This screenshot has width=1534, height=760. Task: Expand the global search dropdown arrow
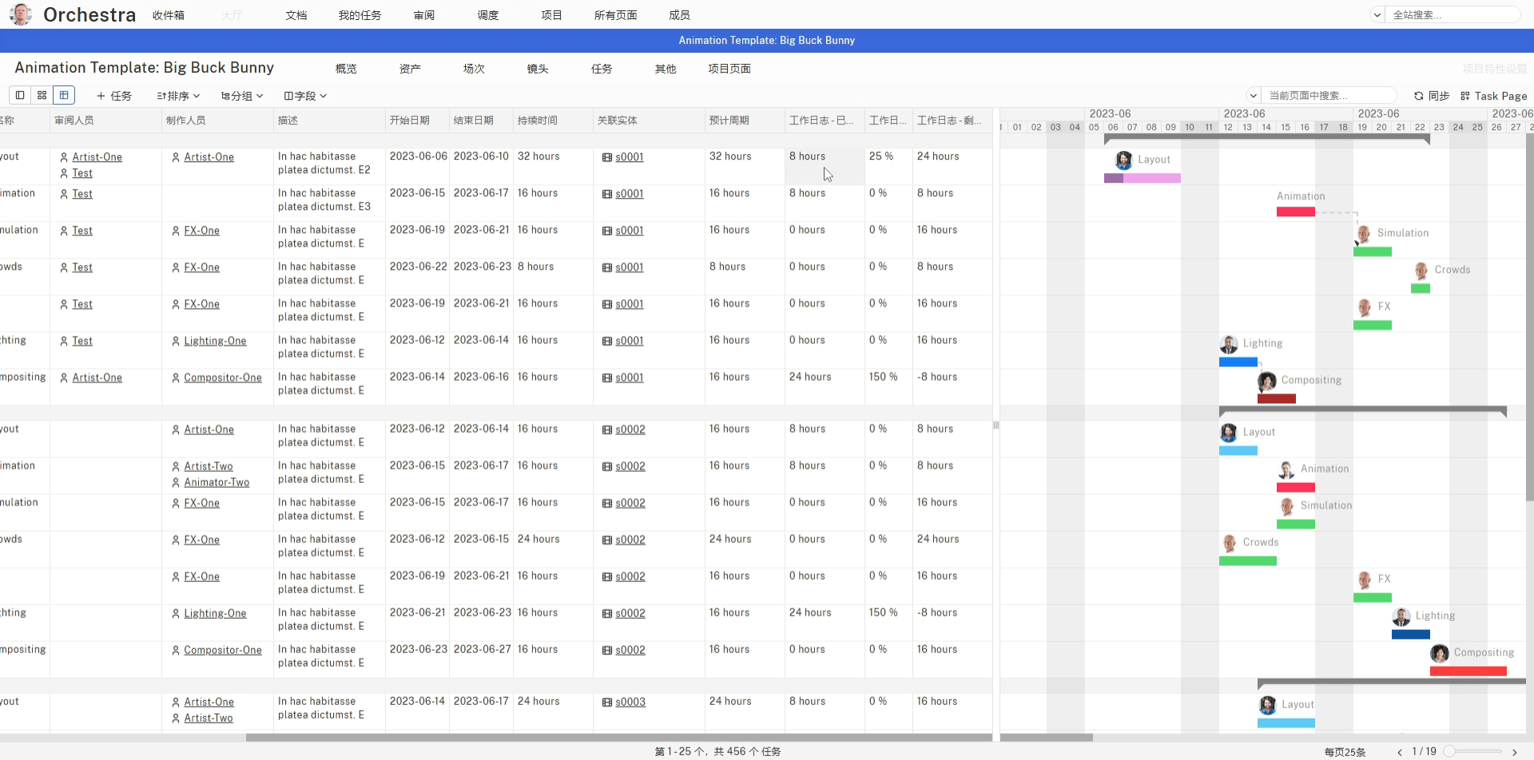click(x=1377, y=15)
